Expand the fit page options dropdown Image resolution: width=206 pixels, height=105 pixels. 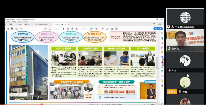click(91, 28)
